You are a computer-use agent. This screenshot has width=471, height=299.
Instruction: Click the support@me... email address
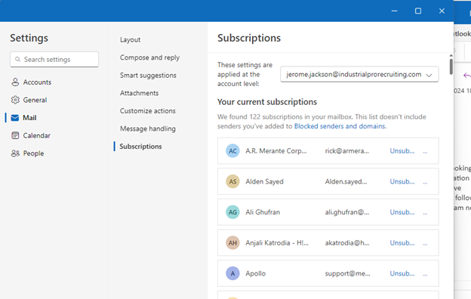[347, 273]
